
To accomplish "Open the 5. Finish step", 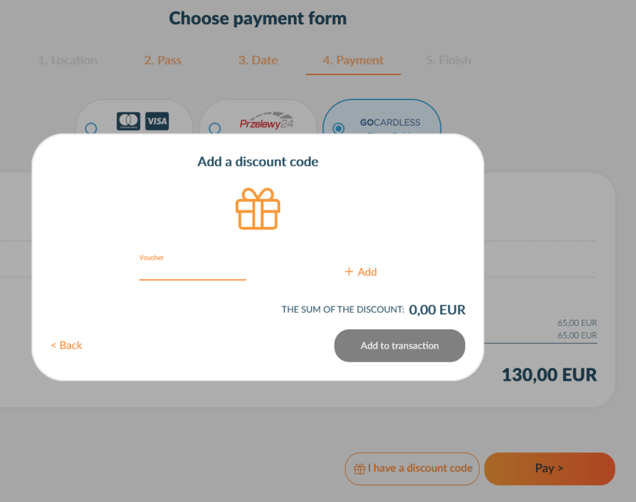I will click(448, 60).
